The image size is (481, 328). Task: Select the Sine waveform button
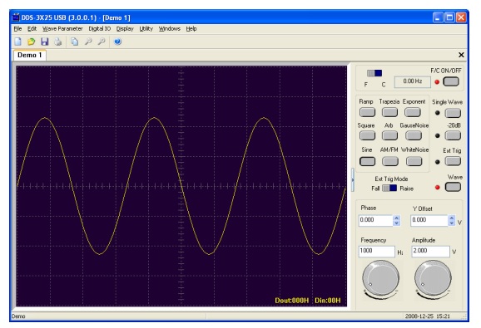coord(367,161)
